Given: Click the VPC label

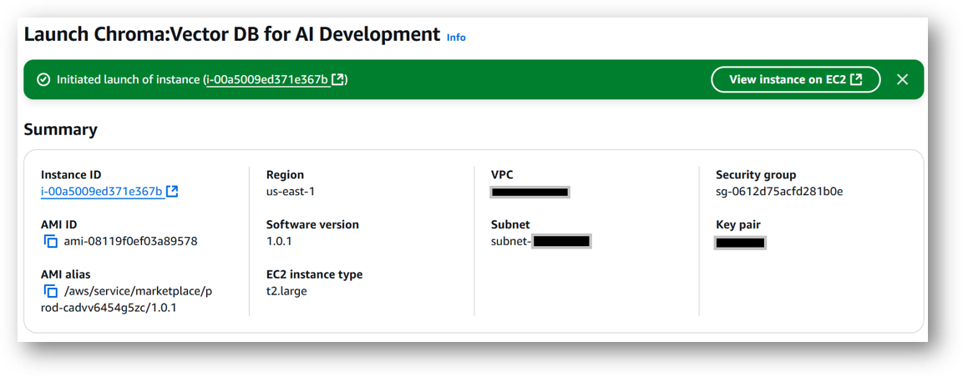Looking at the screenshot, I should point(503,174).
